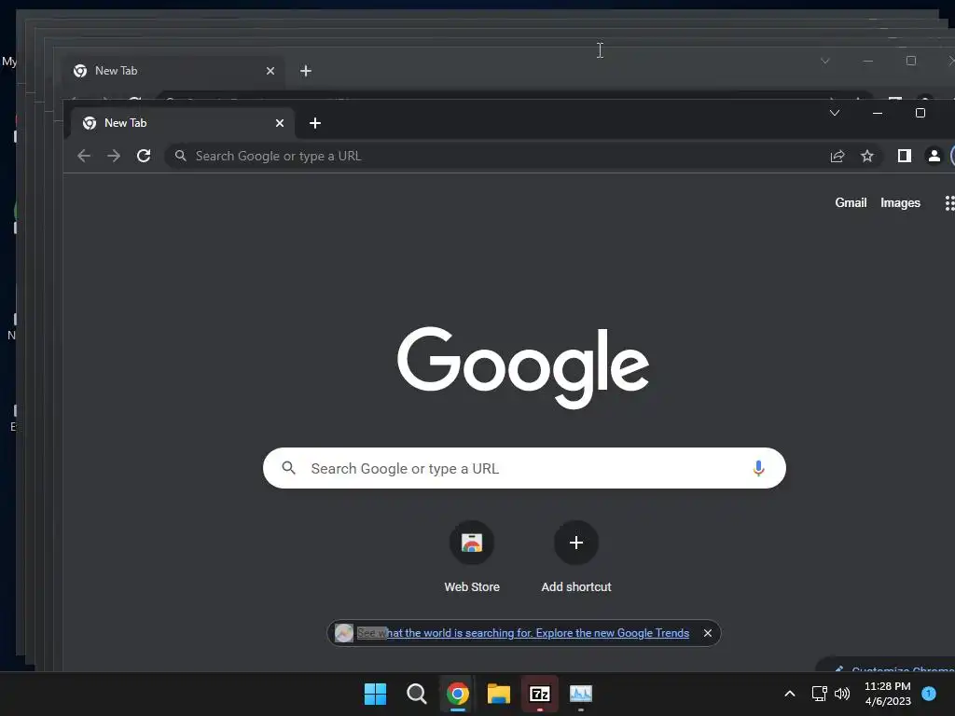Open File Explorer from the taskbar

498,694
